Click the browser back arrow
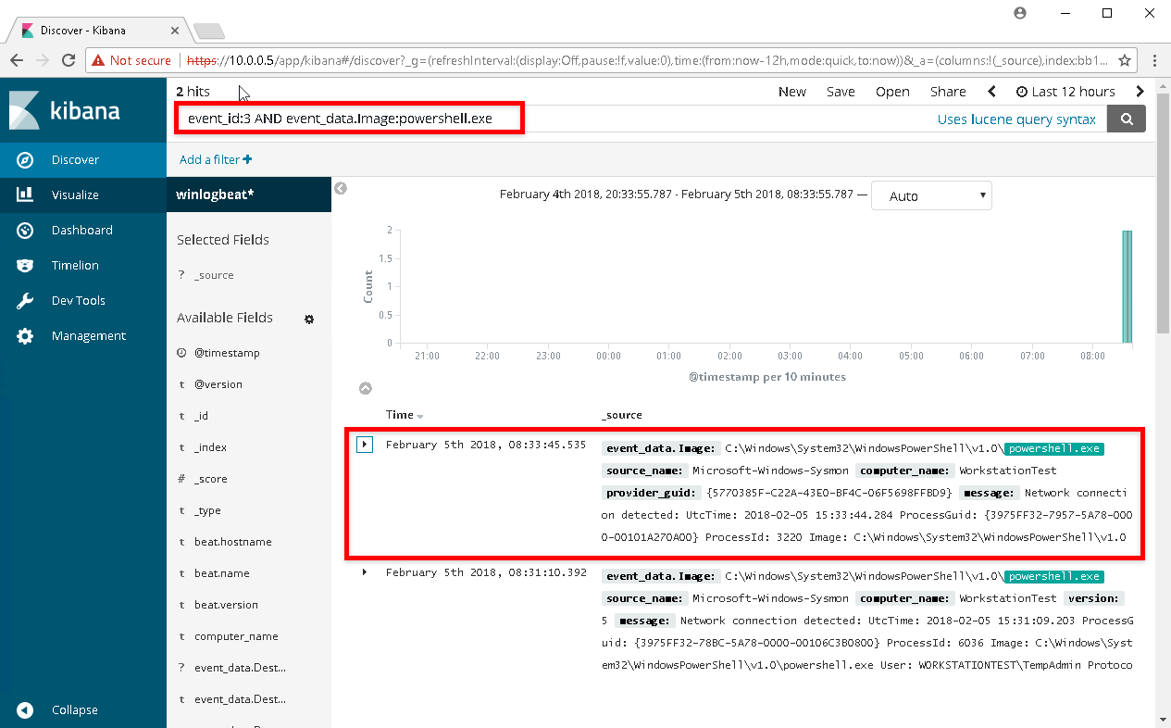1171x728 pixels. 17,60
